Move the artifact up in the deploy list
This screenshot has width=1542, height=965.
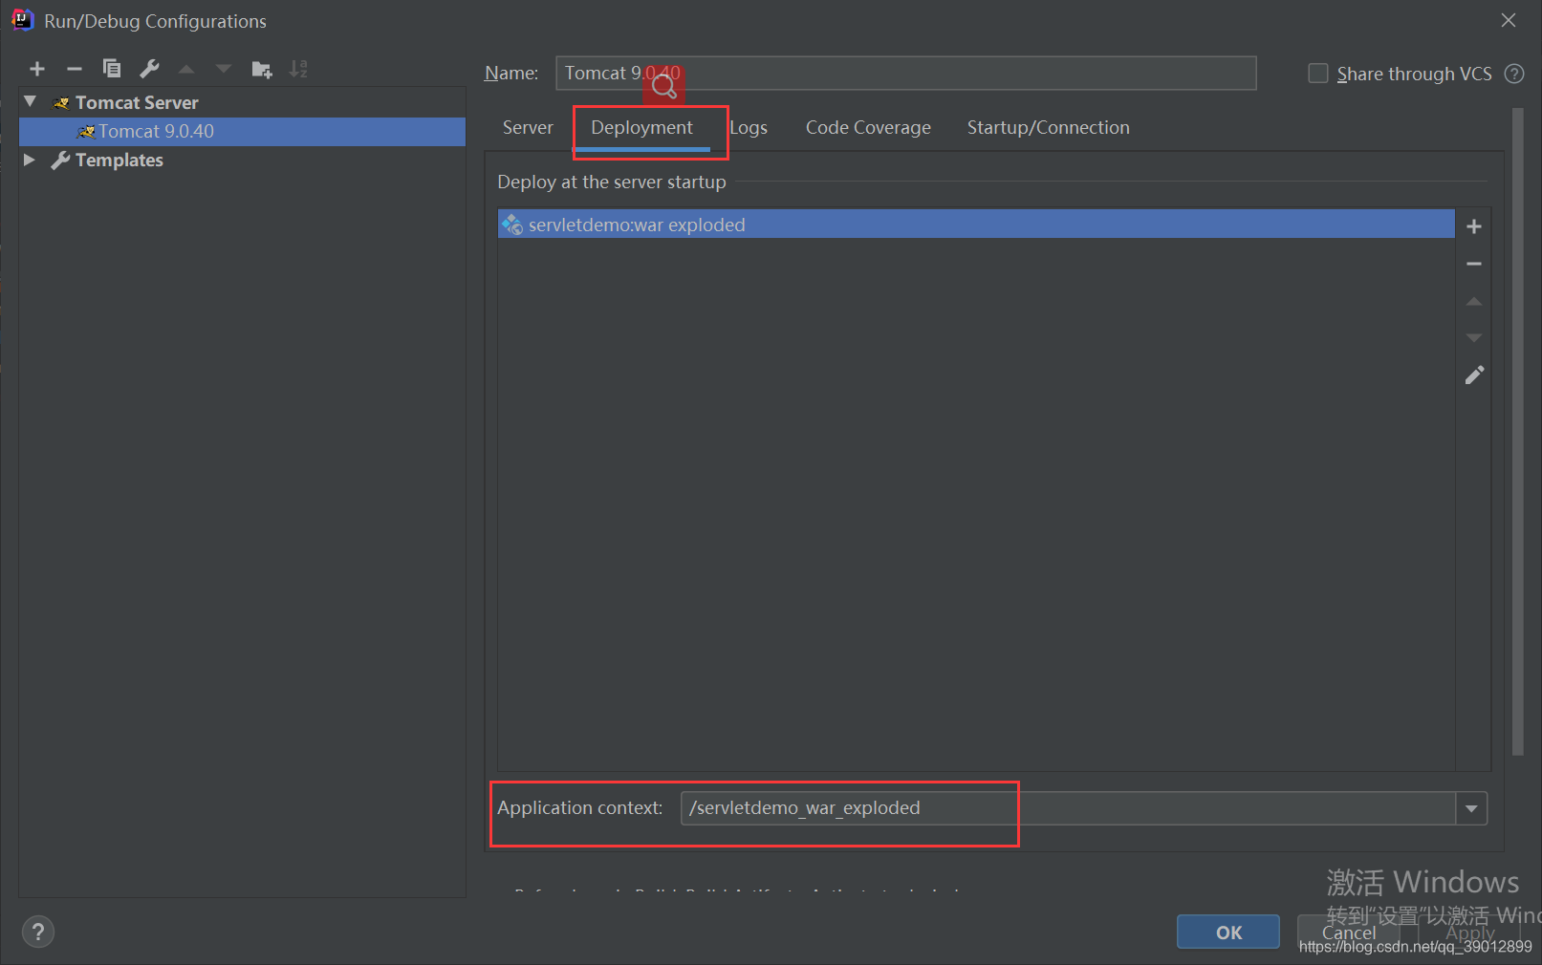tap(1474, 301)
